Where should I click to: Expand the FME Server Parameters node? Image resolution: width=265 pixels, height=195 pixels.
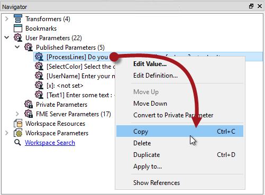[17, 114]
